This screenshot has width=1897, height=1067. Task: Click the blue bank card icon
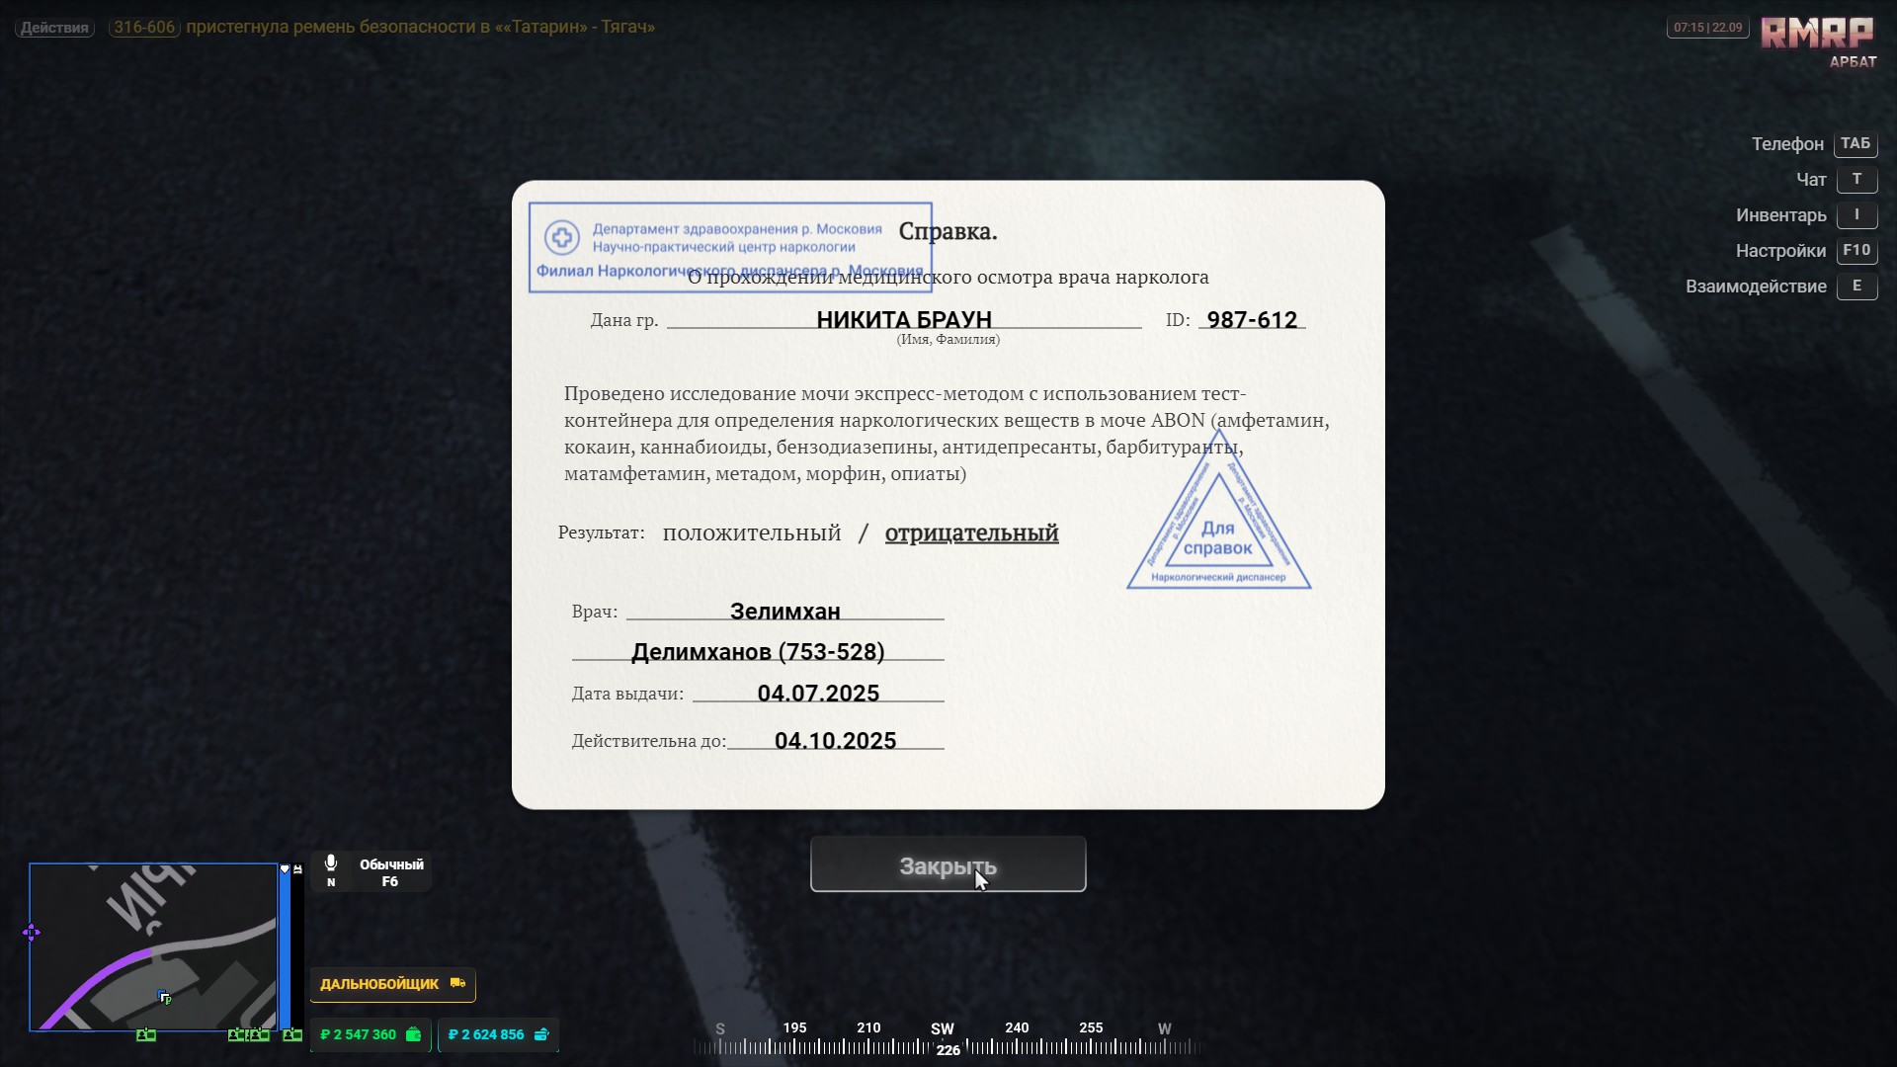click(x=541, y=1034)
